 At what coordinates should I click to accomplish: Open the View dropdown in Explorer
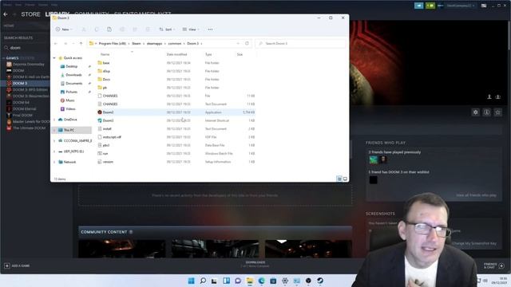[x=191, y=29]
